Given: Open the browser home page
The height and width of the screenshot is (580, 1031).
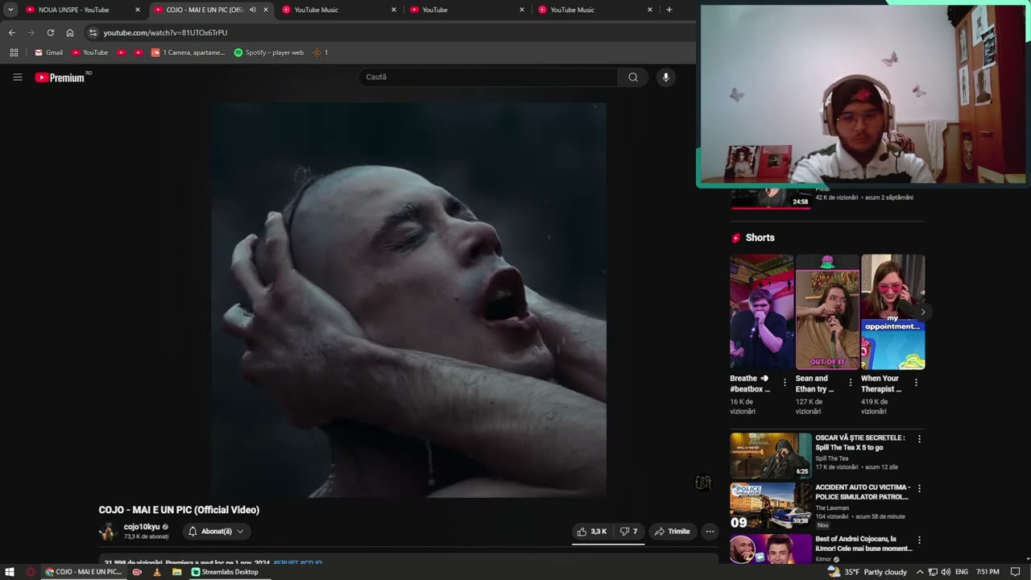Looking at the screenshot, I should click(70, 32).
